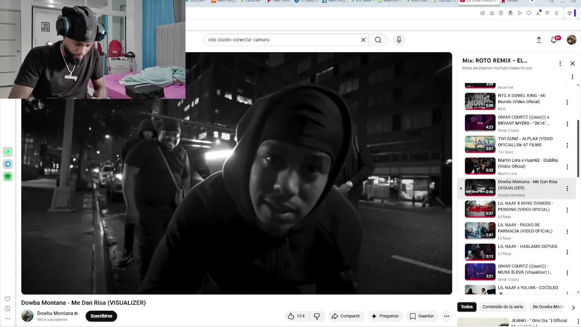The height and width of the screenshot is (327, 581).
Task: Open WhatsApp from the browser sidebar
Action: pyautogui.click(x=8, y=152)
